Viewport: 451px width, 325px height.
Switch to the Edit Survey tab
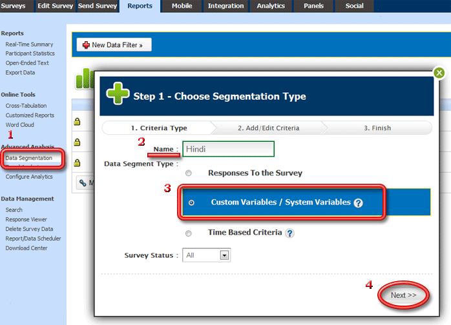(x=54, y=6)
